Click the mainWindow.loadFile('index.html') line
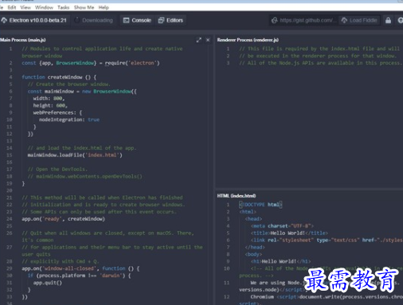 point(75,155)
